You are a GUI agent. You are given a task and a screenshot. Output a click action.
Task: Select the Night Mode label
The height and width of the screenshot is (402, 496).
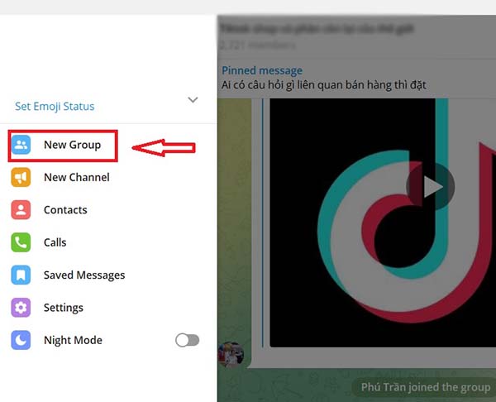(73, 340)
